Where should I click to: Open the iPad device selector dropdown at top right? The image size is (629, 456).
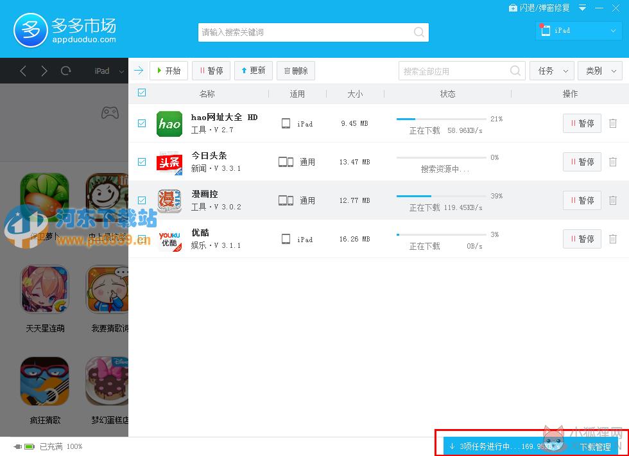coord(579,31)
